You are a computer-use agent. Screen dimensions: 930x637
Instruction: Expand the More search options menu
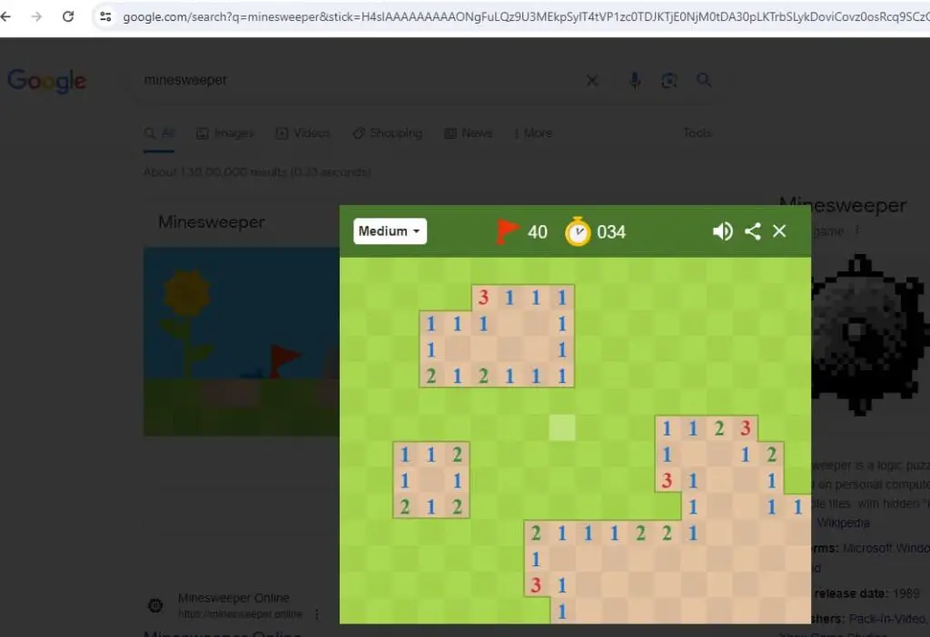point(533,133)
